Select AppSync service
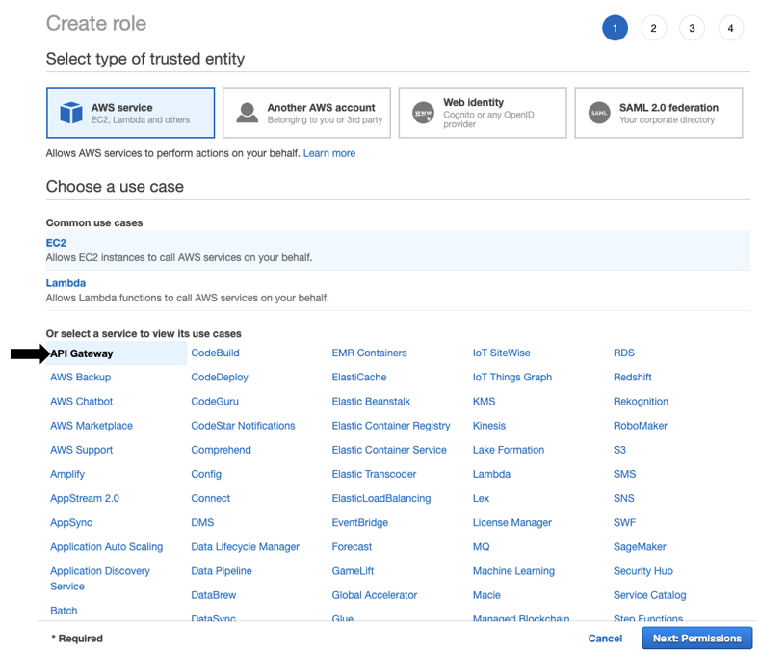 (x=71, y=523)
